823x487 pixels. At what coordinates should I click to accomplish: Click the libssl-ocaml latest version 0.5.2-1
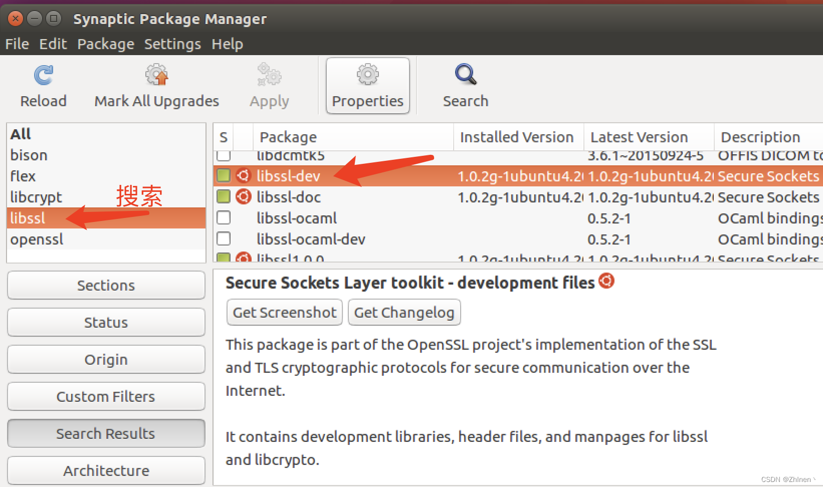tap(609, 218)
